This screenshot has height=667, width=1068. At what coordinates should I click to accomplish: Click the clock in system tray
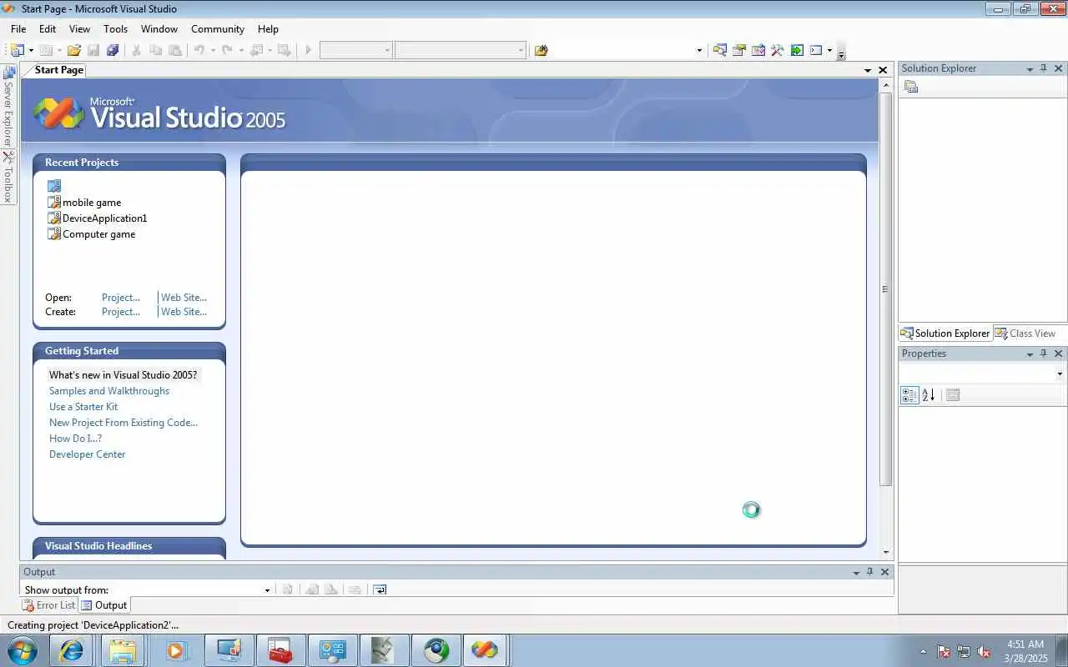pos(1025,651)
